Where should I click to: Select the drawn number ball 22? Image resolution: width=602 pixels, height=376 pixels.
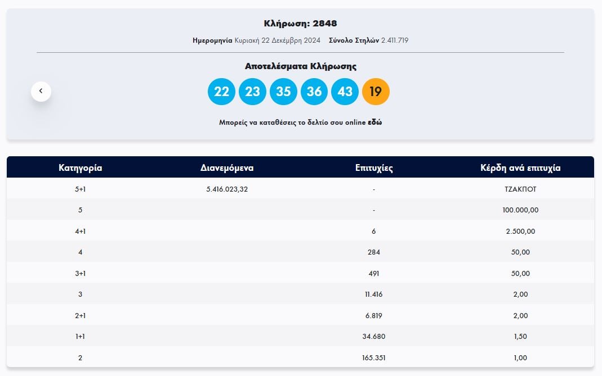(221, 91)
